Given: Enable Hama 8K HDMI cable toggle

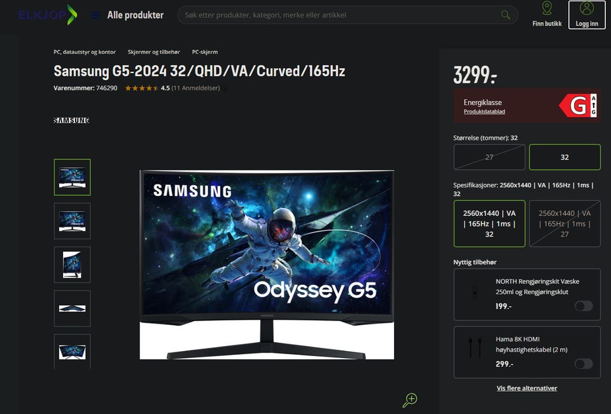Looking at the screenshot, I should (x=584, y=364).
